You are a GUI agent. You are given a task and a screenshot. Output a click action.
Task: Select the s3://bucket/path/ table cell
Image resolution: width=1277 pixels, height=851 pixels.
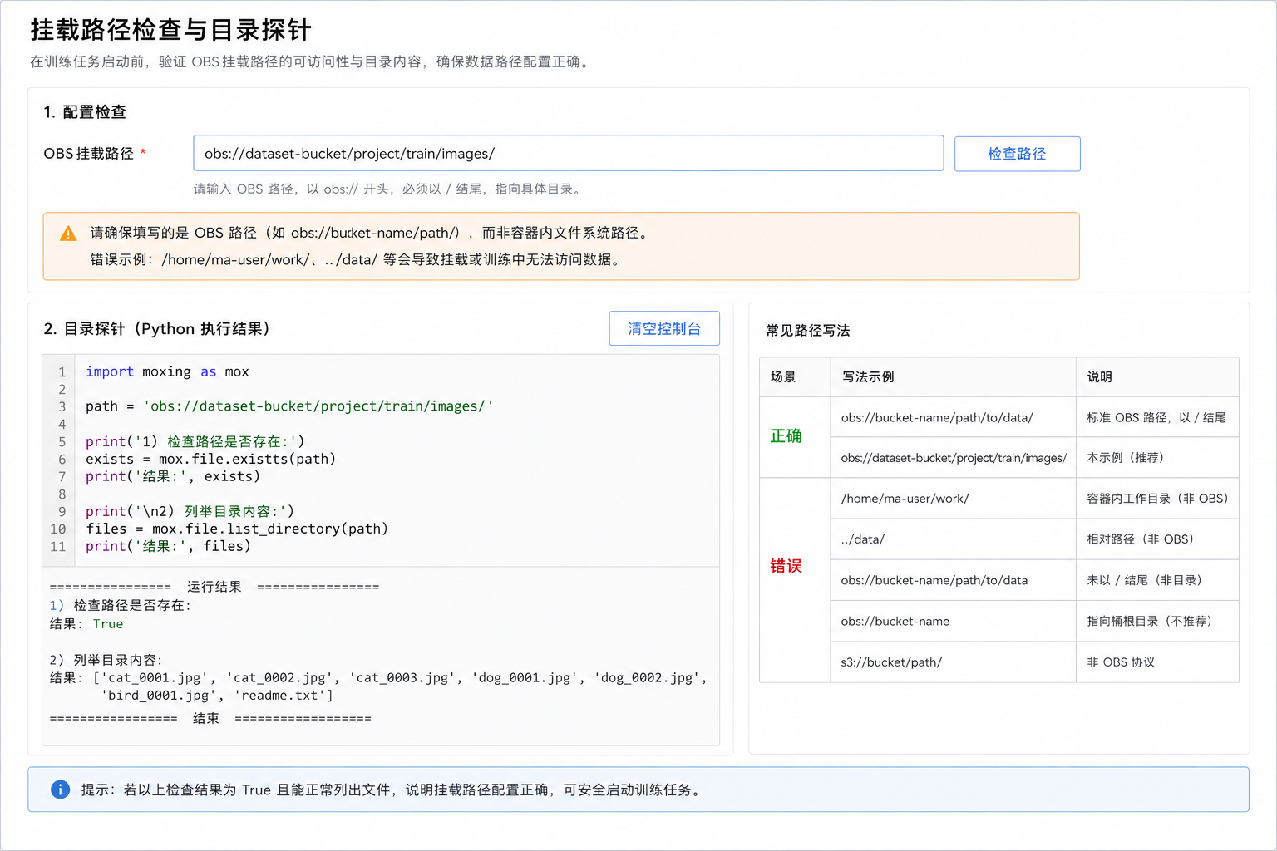(953, 662)
